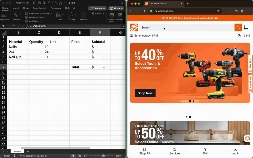Toggle the AutoSave switch
Screen dimensions: 253x158
tap(27, 3)
